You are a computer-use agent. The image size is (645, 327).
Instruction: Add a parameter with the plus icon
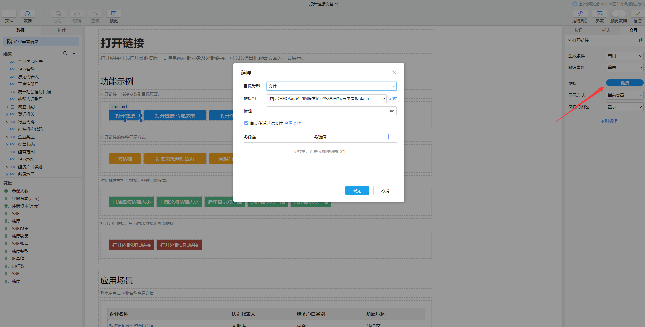[389, 137]
